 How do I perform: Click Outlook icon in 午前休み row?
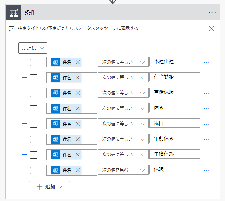(56, 139)
